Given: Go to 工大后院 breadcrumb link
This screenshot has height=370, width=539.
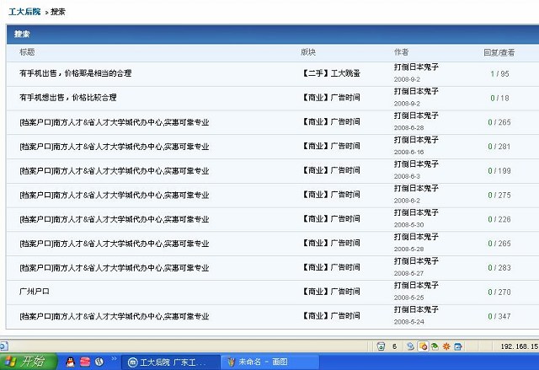Looking at the screenshot, I should (22, 12).
